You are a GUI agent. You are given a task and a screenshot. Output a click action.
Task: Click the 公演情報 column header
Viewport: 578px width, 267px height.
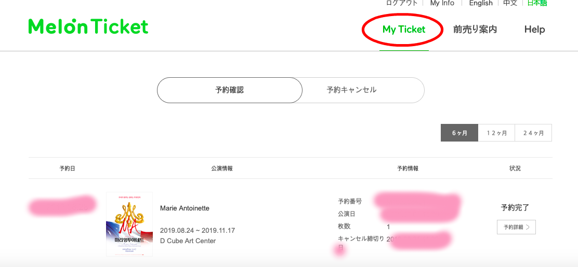pyautogui.click(x=222, y=168)
